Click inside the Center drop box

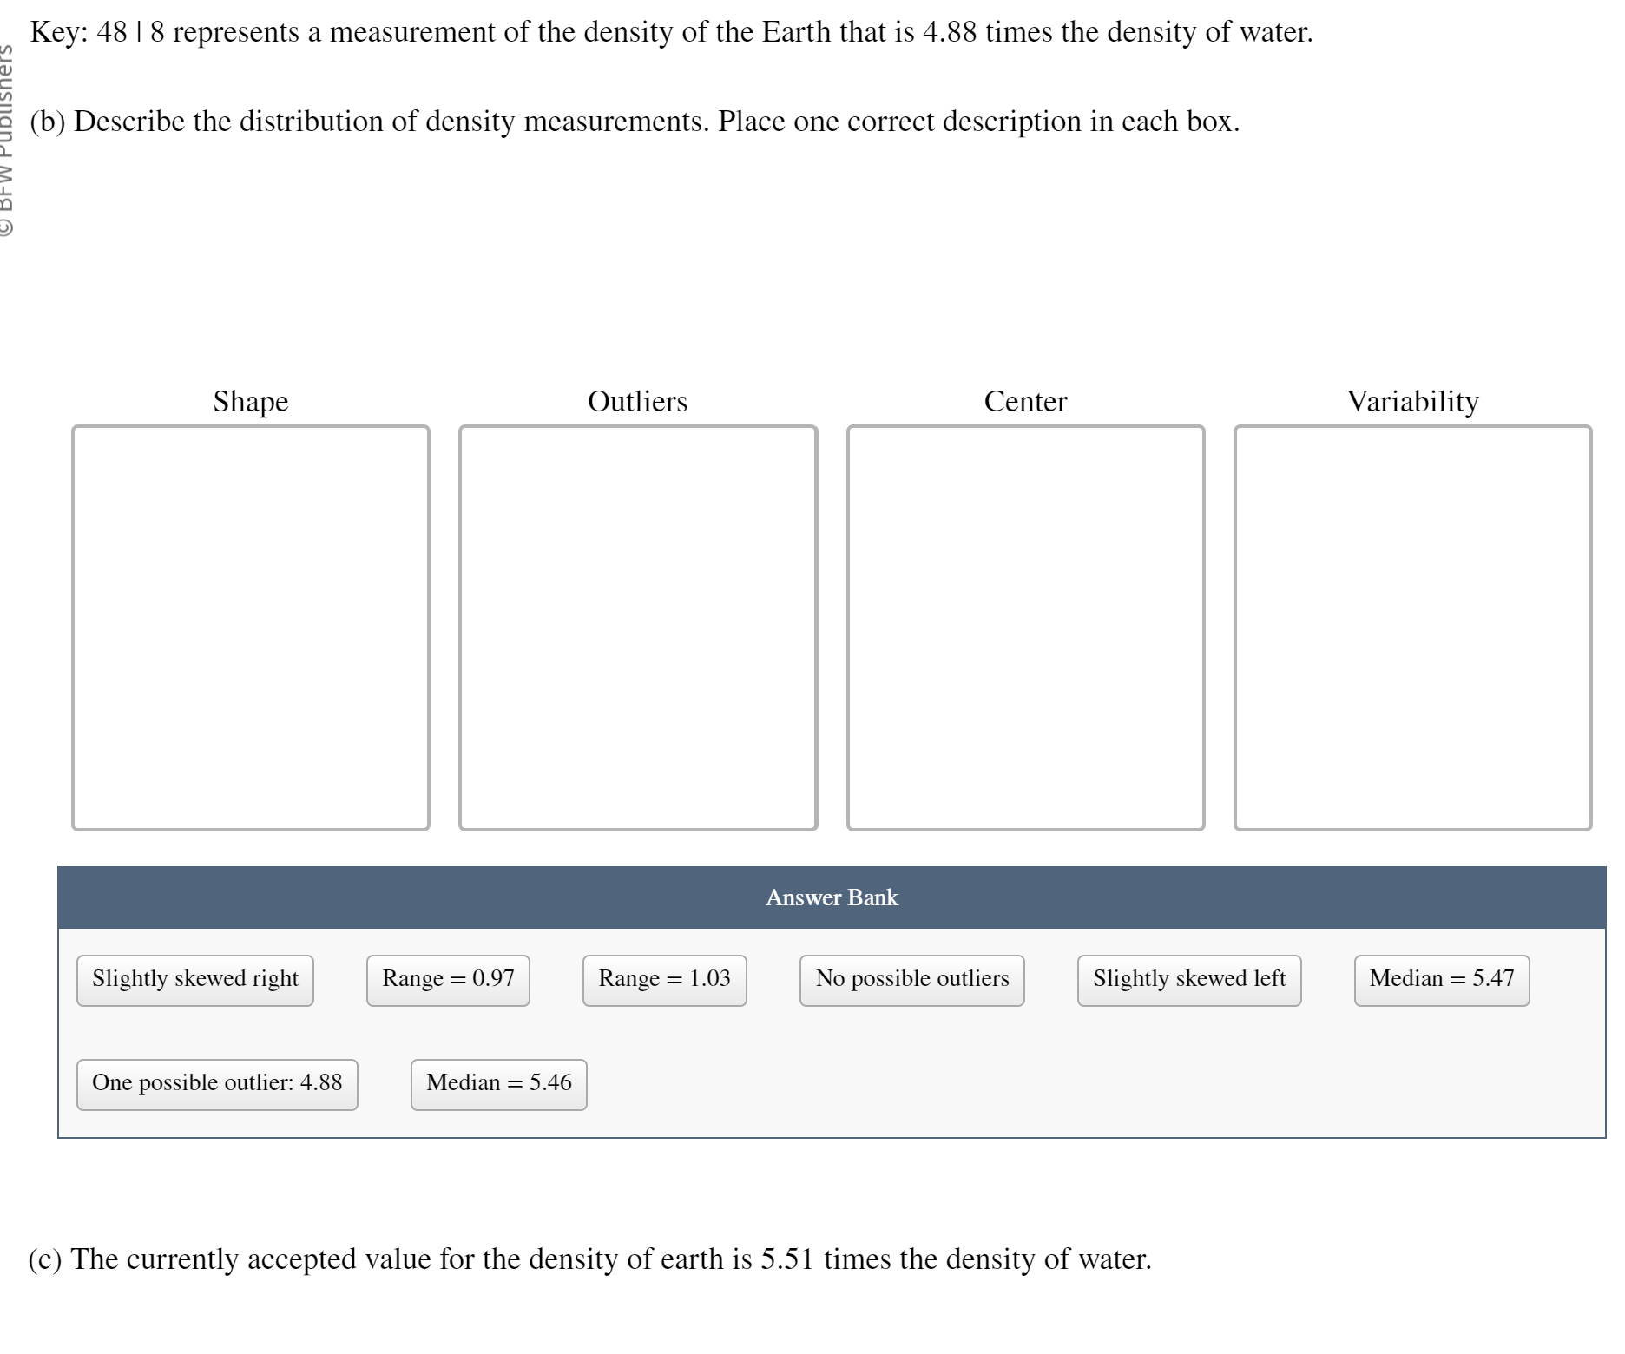coord(1026,625)
